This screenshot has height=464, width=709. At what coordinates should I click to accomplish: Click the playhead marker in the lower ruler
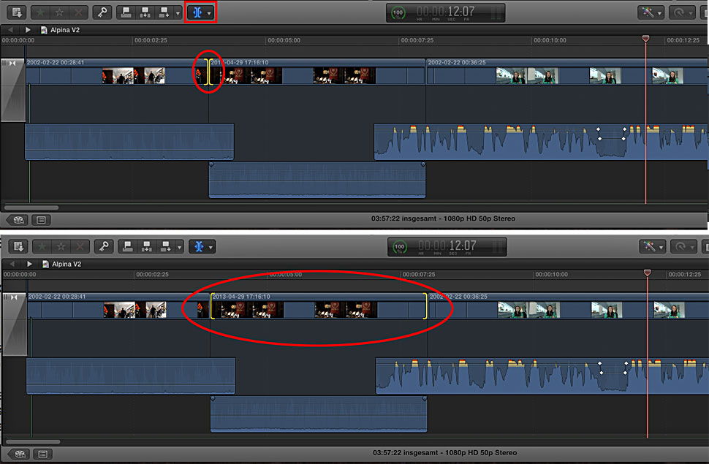click(648, 273)
